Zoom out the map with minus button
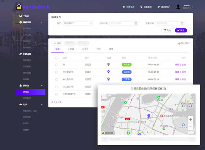The height and width of the screenshot is (150, 205). click(190, 127)
